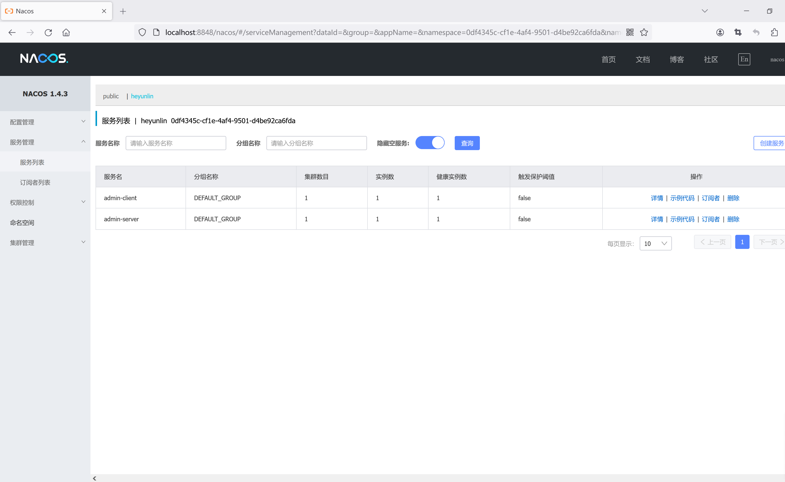
Task: Reload the page with the refresh icon
Action: (x=48, y=32)
